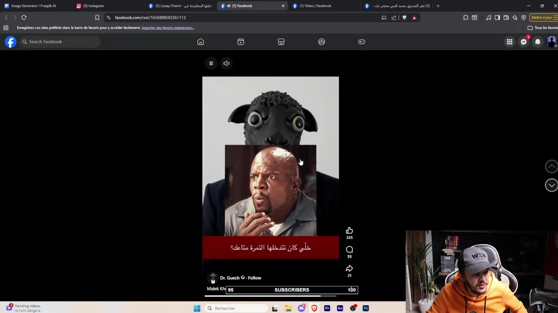The image size is (558, 313).
Task: Reload the current page
Action: click(24, 17)
